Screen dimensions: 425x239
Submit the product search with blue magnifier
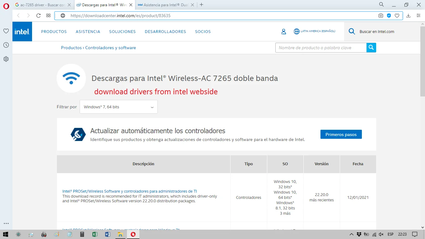click(371, 48)
